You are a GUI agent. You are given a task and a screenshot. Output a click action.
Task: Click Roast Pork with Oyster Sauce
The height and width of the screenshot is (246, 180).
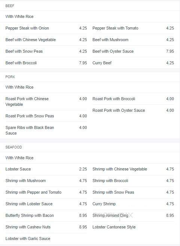click(x=119, y=110)
